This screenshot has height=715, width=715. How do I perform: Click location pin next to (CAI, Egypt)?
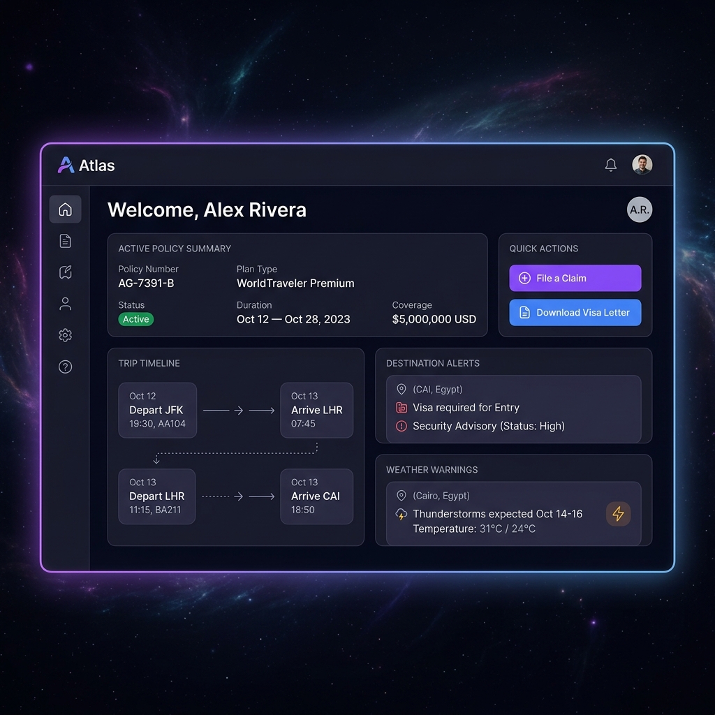[x=401, y=389]
